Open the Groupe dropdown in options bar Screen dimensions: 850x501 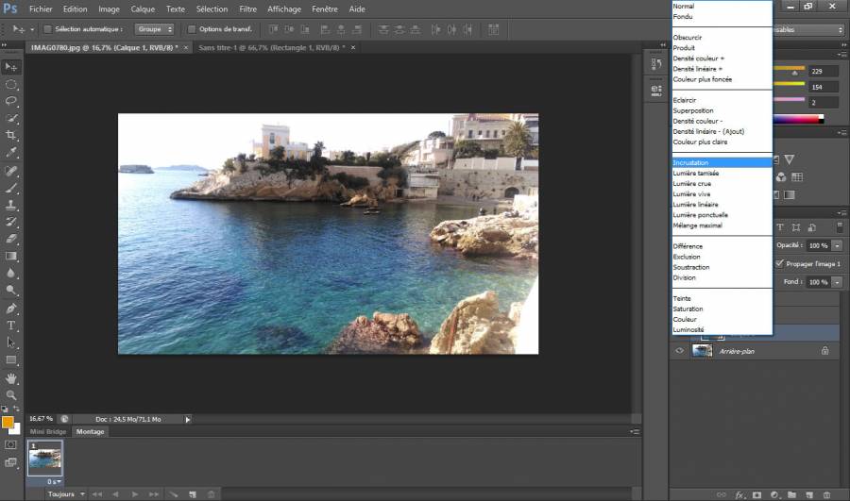click(x=155, y=29)
